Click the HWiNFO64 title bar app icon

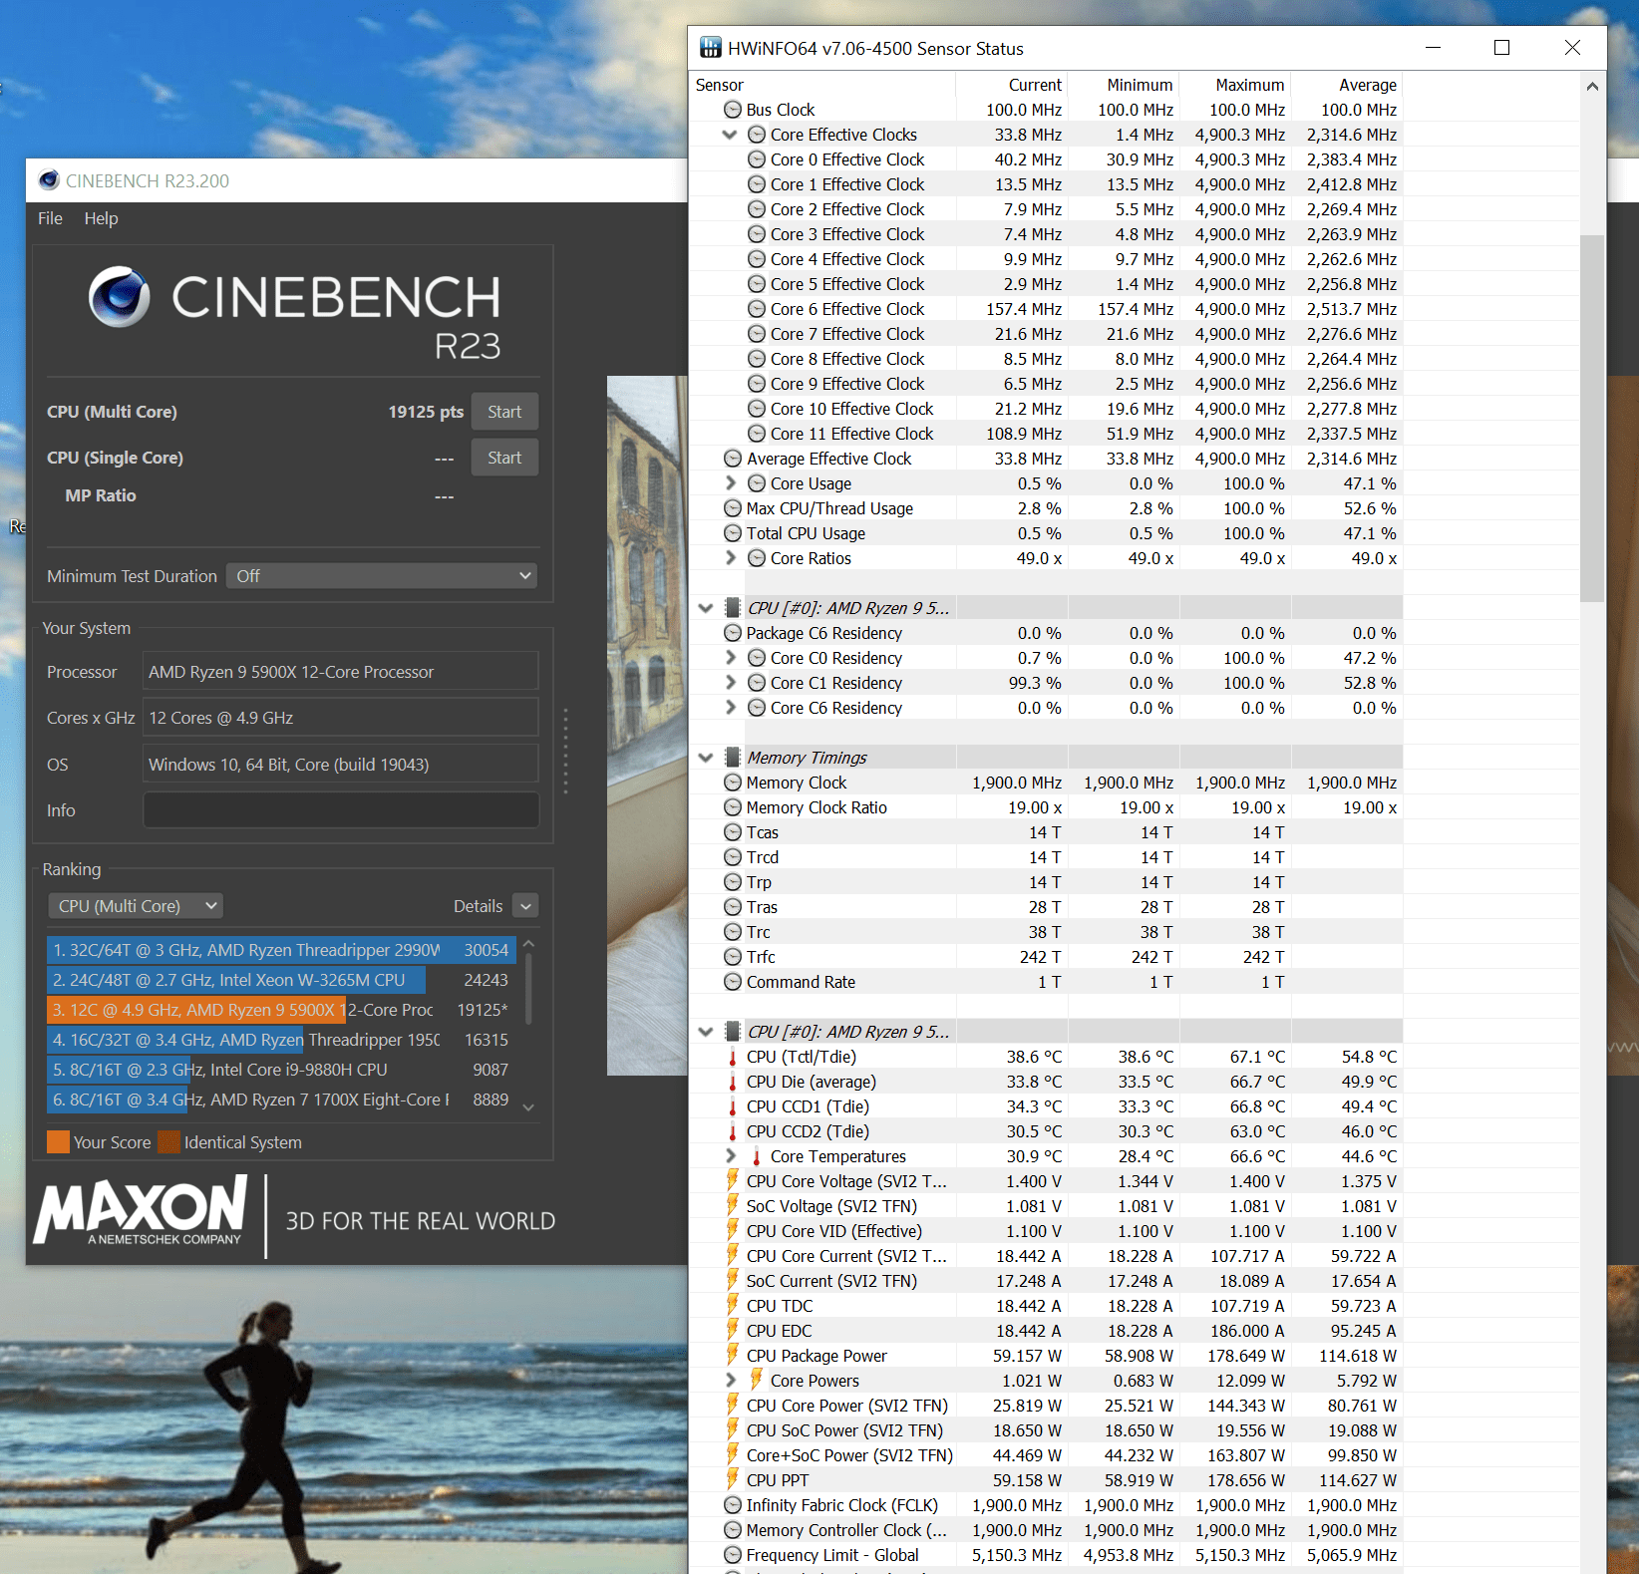710,48
